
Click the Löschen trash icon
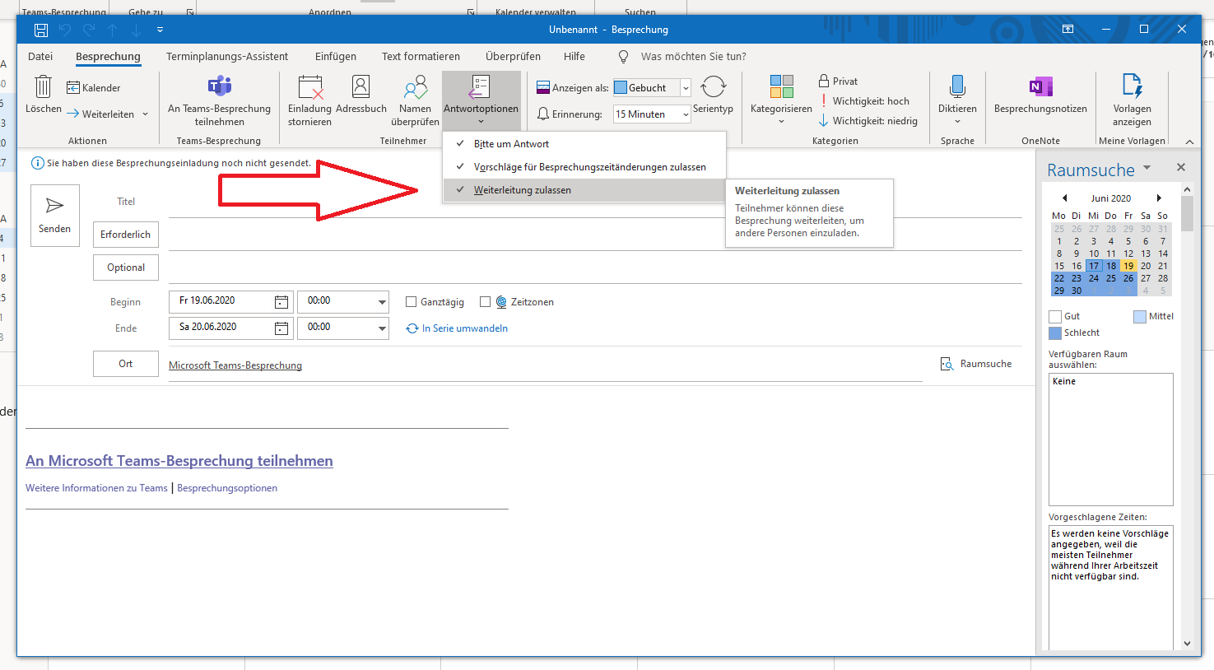pos(43,87)
